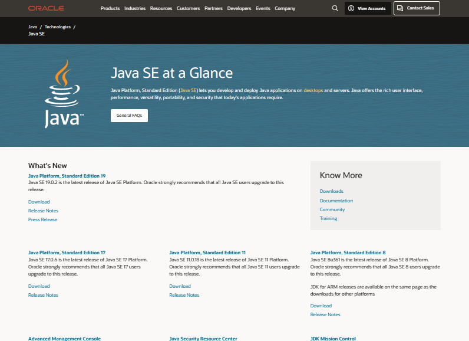Open the Resources menu
This screenshot has width=469, height=341.
click(x=161, y=8)
